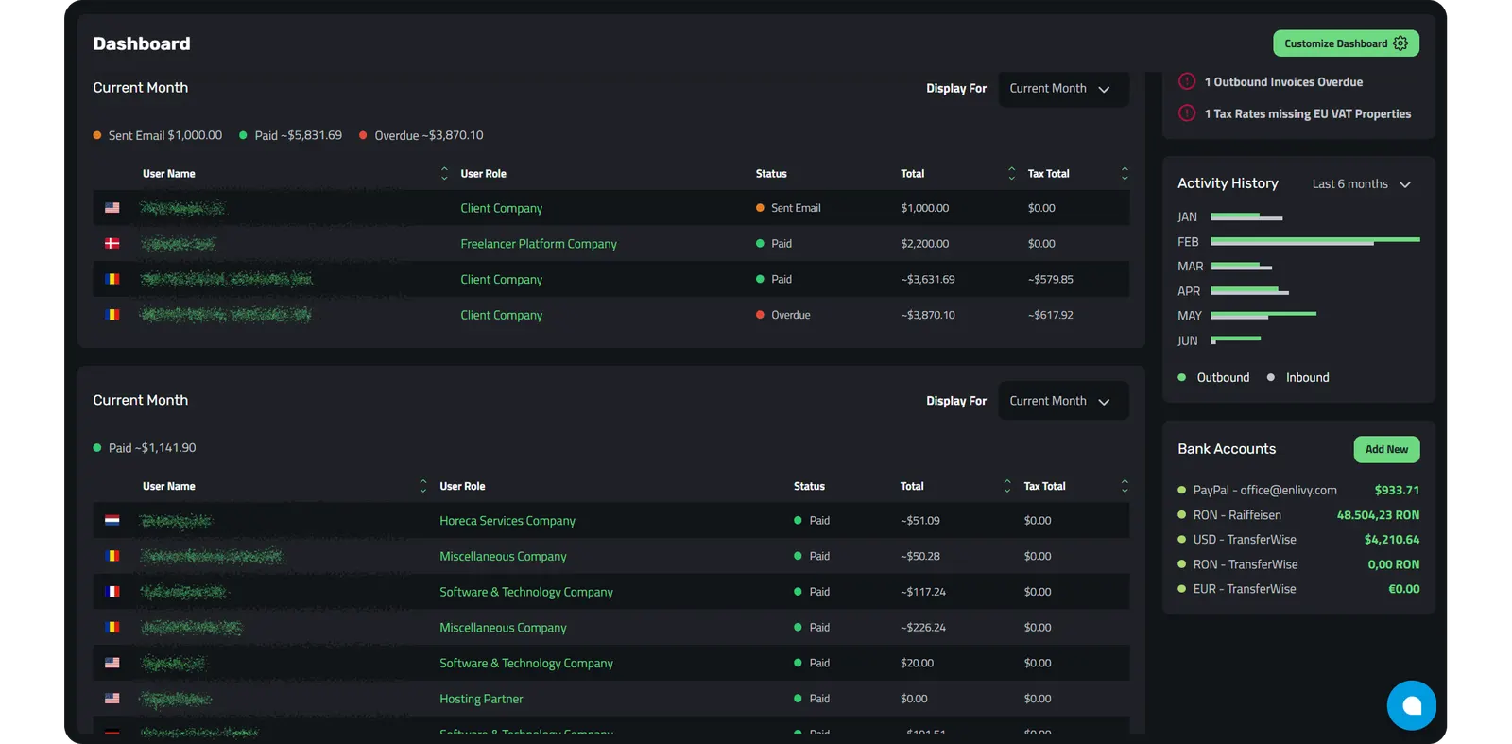Click the Customize Dashboard button

tap(1346, 43)
